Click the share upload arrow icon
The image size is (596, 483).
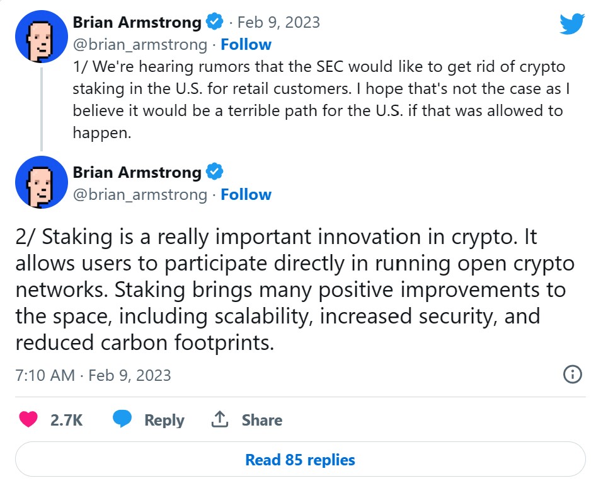pyautogui.click(x=219, y=419)
